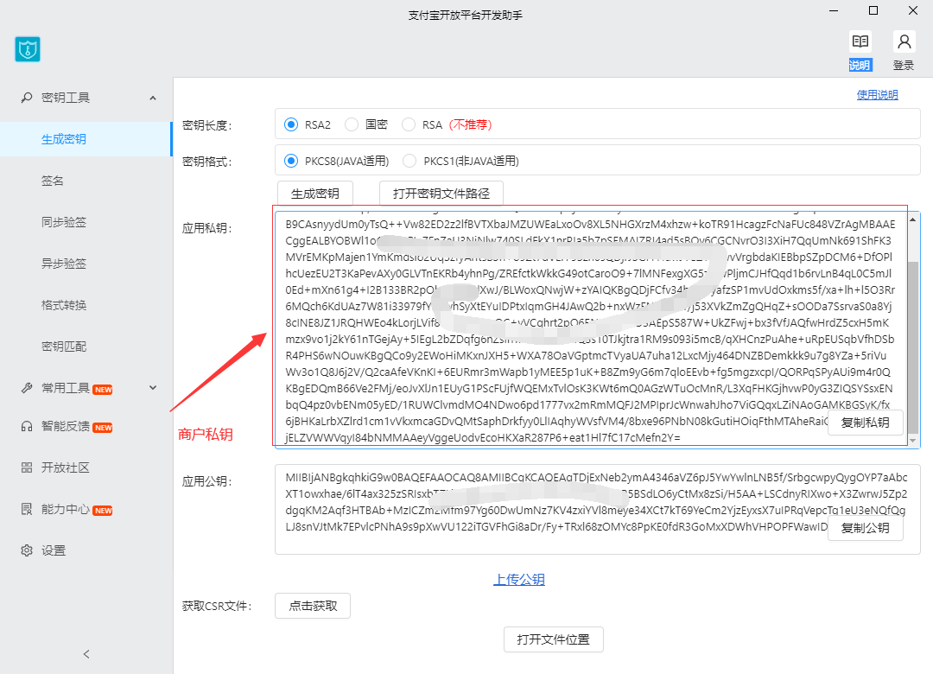Click the 密钥工具 key icon
Viewport: 933px width, 674px height.
27,98
